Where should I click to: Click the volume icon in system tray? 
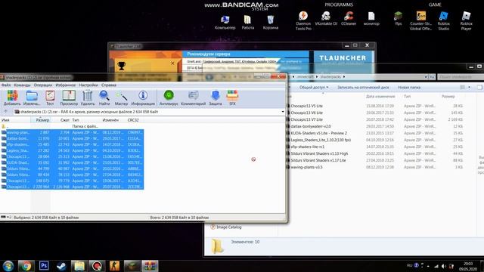[x=444, y=266]
